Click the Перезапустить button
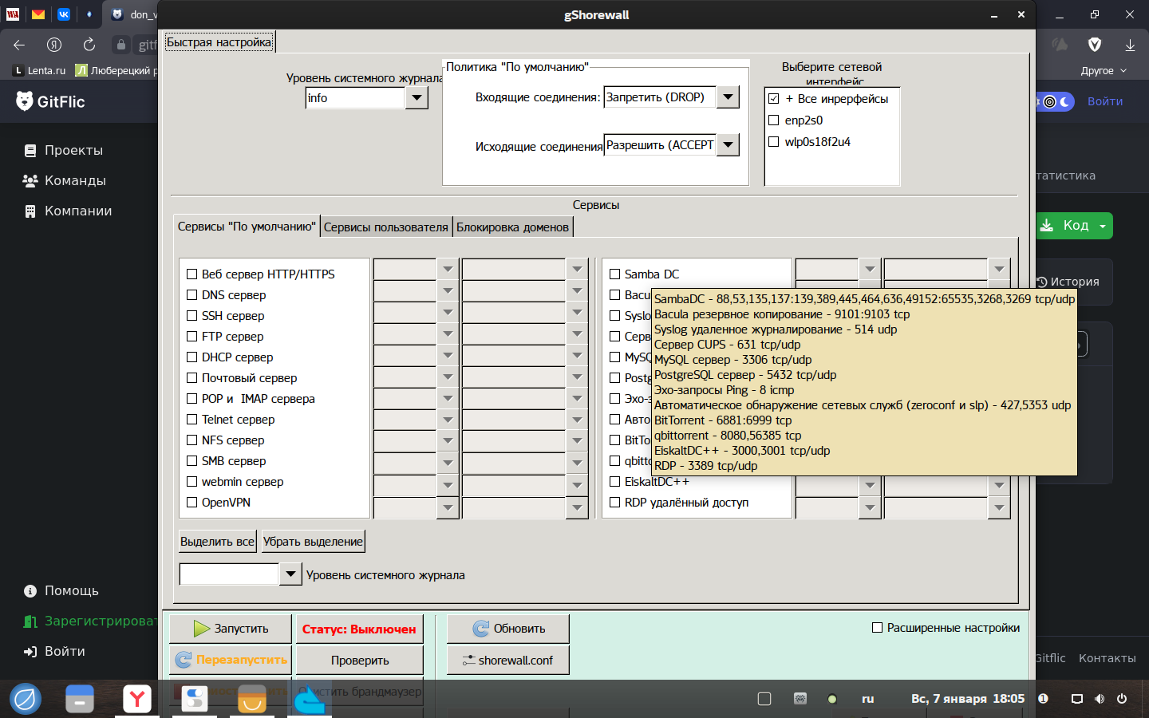 (x=231, y=660)
